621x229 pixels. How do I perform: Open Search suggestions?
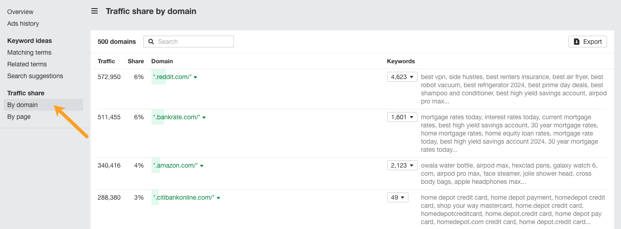click(x=35, y=76)
